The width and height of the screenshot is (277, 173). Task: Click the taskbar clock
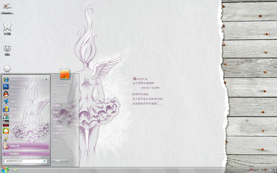tap(269, 170)
